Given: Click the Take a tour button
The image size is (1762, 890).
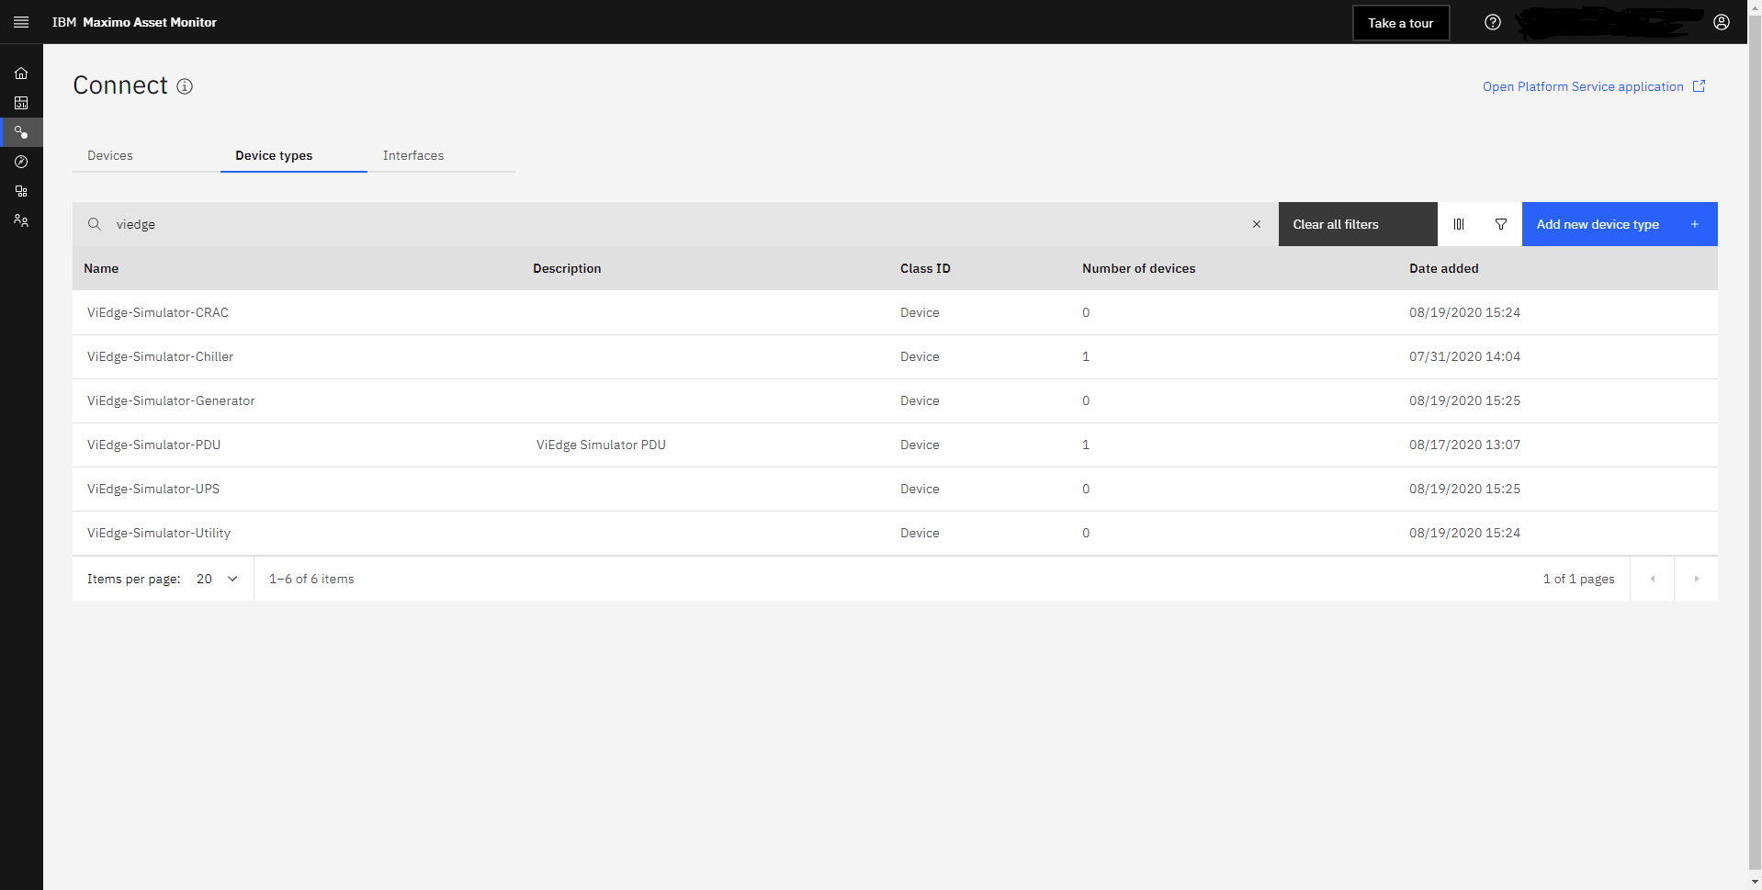Looking at the screenshot, I should tap(1401, 23).
